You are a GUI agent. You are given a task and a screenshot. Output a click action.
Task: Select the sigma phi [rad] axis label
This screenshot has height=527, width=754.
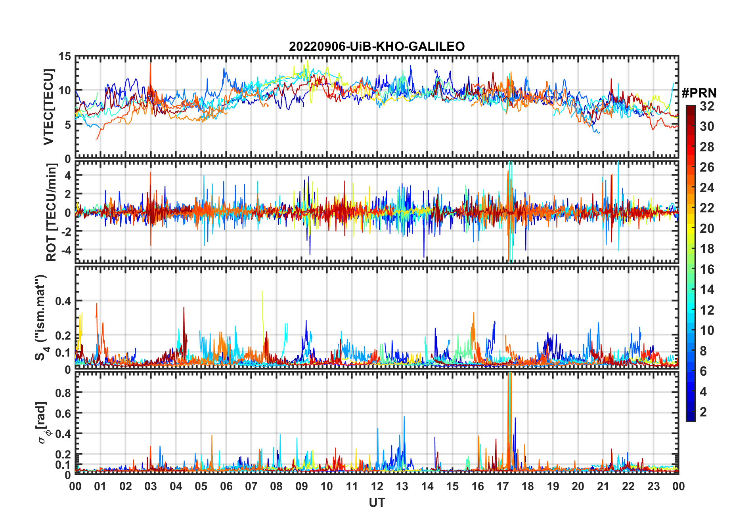[x=42, y=423]
